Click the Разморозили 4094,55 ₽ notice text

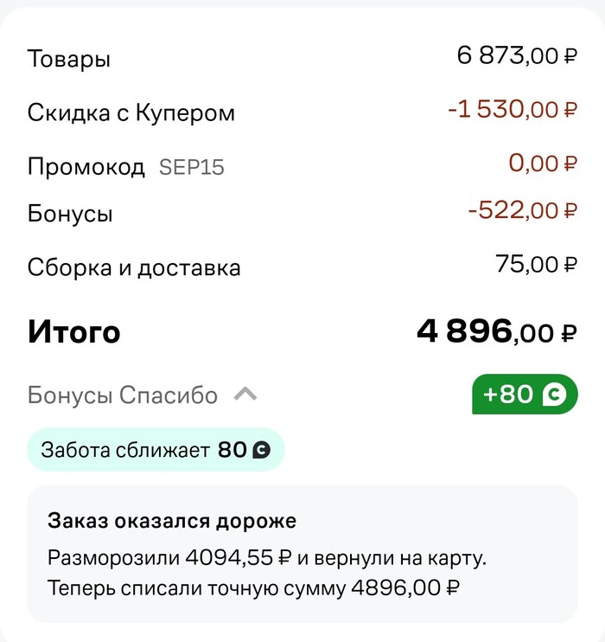pos(267,557)
